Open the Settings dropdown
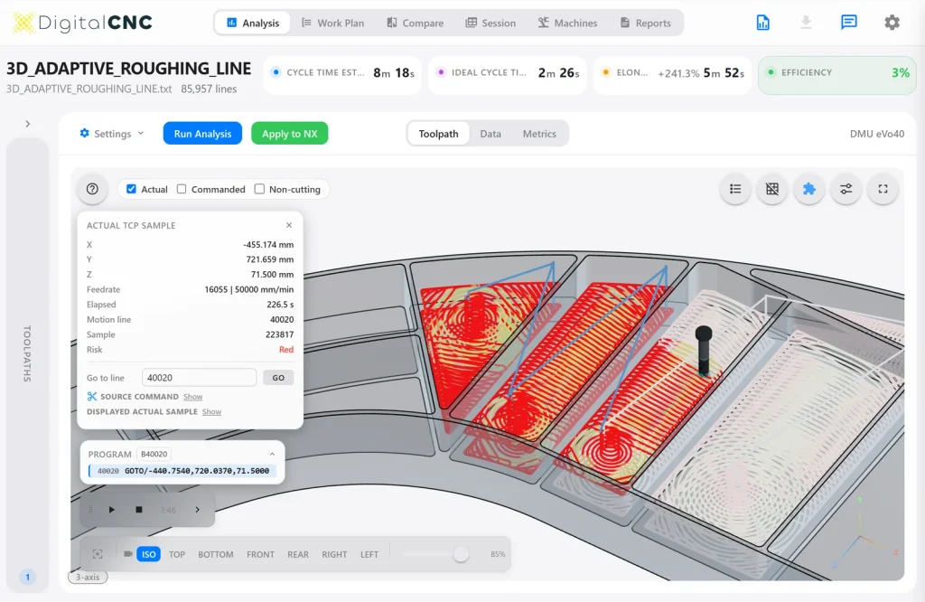Image resolution: width=925 pixels, height=602 pixels. [111, 134]
